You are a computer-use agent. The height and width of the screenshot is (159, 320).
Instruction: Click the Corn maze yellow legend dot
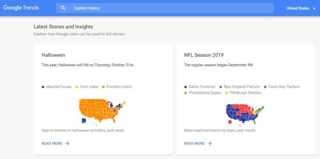77,87
